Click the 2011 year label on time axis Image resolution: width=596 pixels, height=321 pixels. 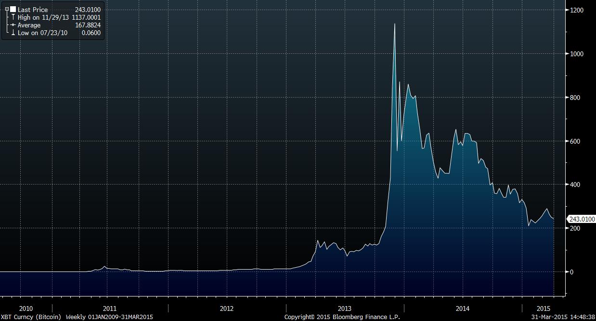[x=110, y=309]
